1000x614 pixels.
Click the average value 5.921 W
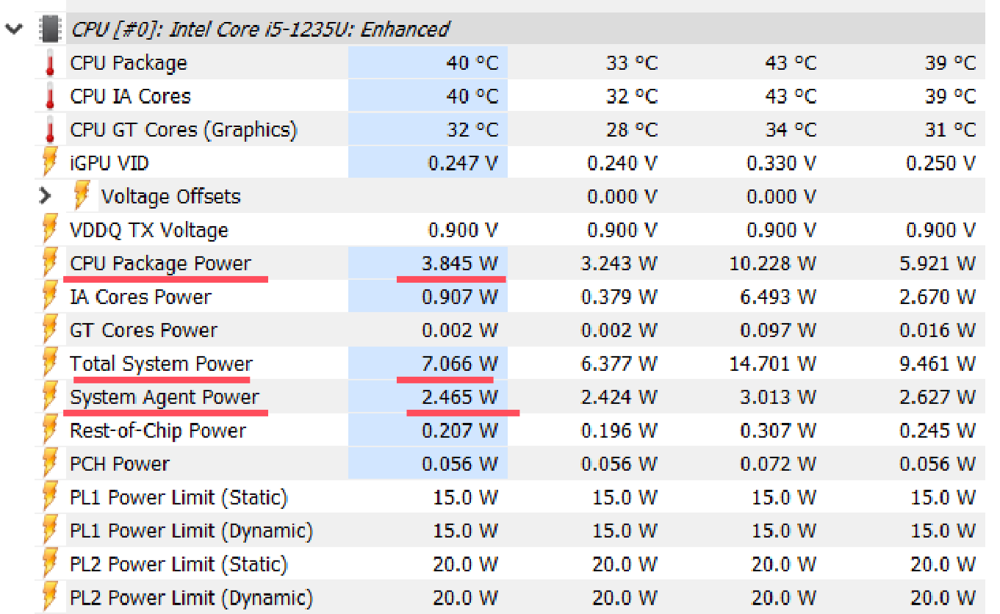click(x=938, y=264)
